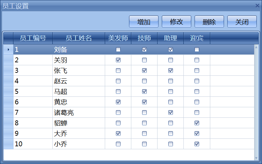Uncheck 技师 checkbox for 马超
Image resolution: width=262 pixels, height=164 pixels.
tap(144, 92)
